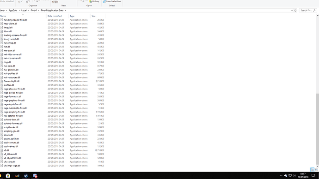Click the file icon next to nng.dll
The width and height of the screenshot is (319, 179).
tap(2, 62)
